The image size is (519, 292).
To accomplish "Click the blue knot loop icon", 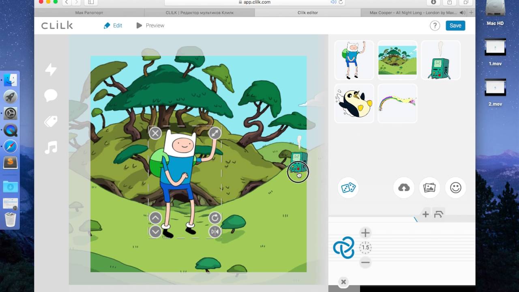I will tap(343, 247).
